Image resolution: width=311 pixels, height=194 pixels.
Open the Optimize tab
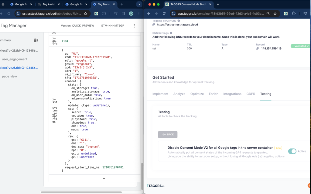(197, 94)
